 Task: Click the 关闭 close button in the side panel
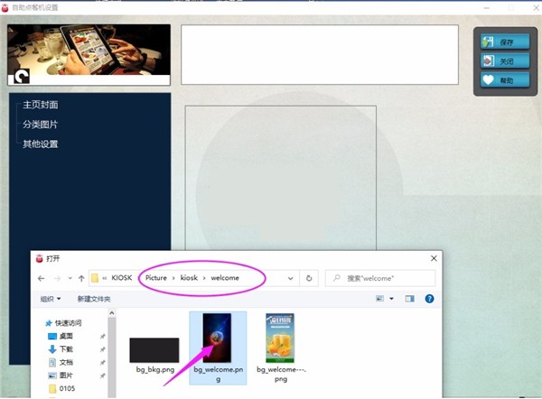[x=505, y=61]
